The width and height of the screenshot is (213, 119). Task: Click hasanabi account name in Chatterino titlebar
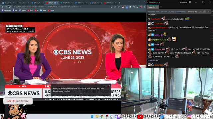(183, 2)
